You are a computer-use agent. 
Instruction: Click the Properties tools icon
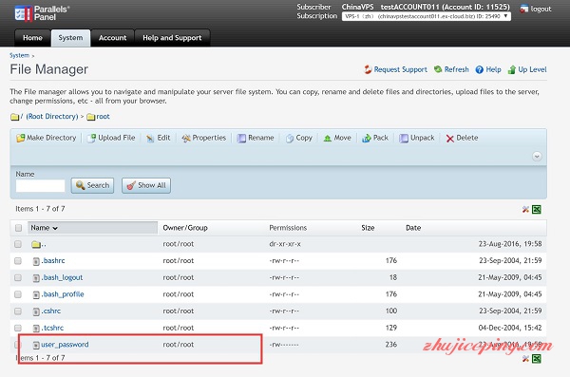point(186,138)
